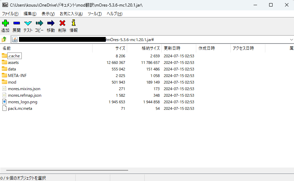Click the horizontal scrollbar at bottom
Image resolution: width=294 pixels, height=181 pixels.
(x=67, y=170)
